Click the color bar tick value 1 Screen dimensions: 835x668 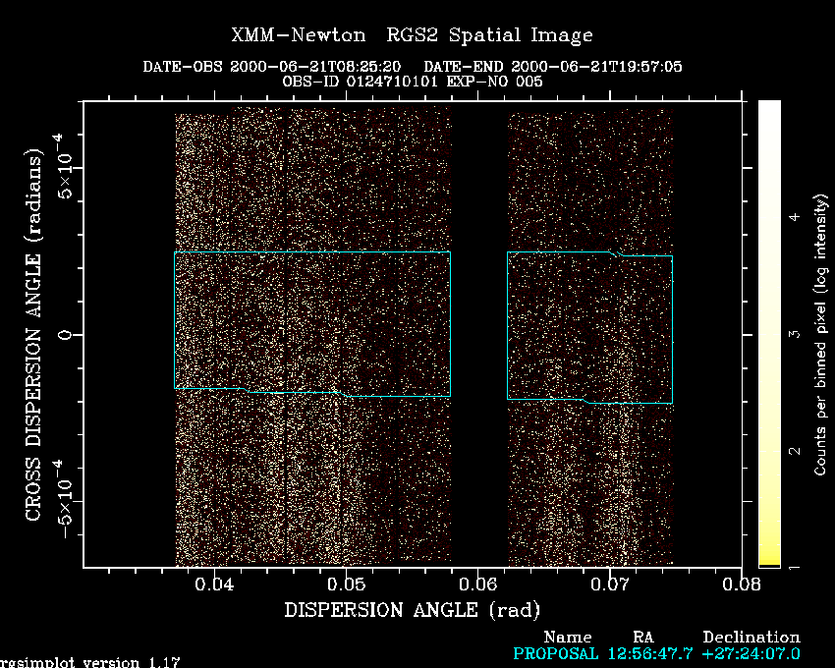click(x=795, y=568)
